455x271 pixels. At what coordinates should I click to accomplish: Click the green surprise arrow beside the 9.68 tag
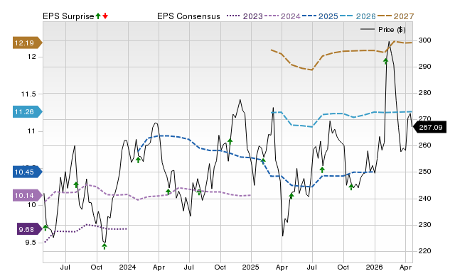pos(45,228)
